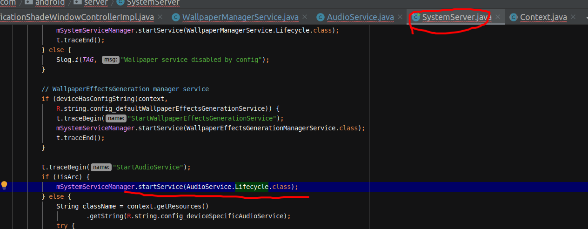
Task: Select the SystemServer.java editor tab
Action: (x=456, y=18)
